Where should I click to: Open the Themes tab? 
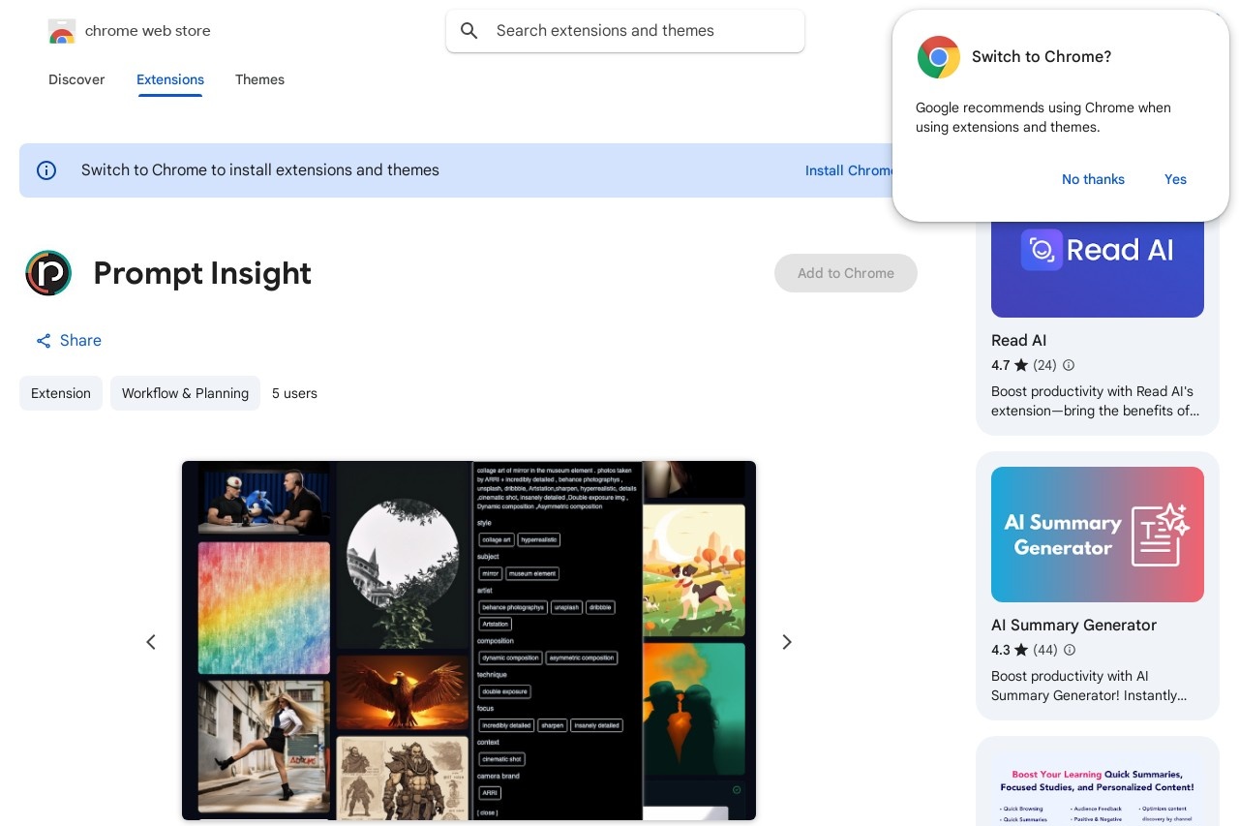259,79
